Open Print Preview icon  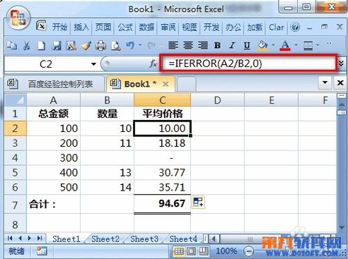click(x=116, y=45)
